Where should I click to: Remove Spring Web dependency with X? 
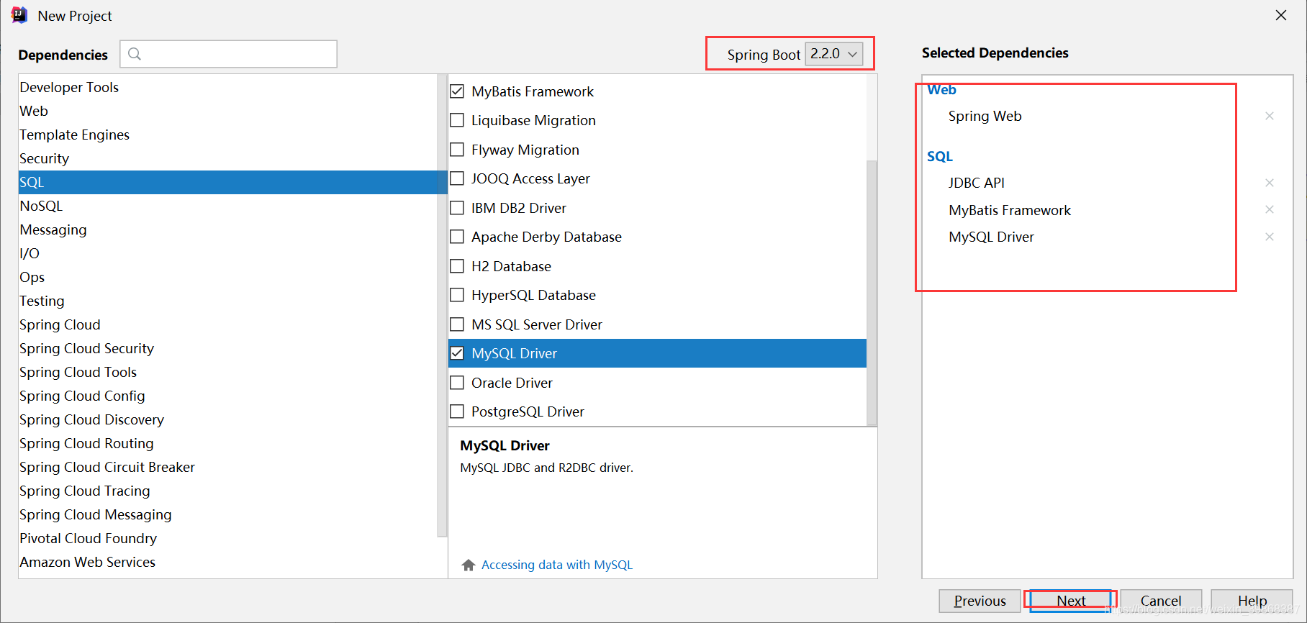point(1270,116)
